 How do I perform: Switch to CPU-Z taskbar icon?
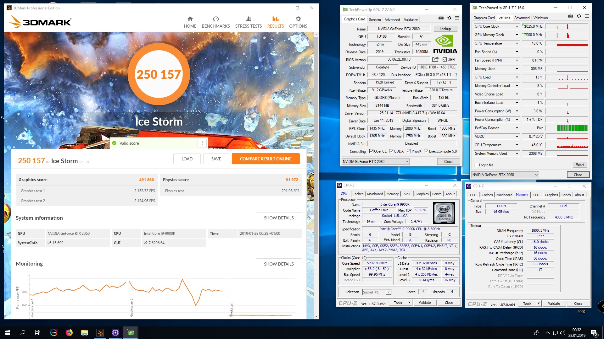(x=115, y=333)
